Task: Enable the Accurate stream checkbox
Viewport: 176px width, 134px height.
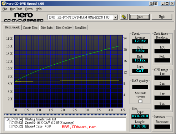Action: click(140, 101)
